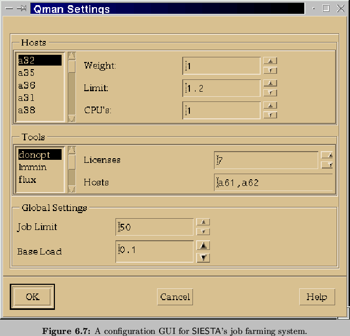Select host a36 in Hosts list
Viewport: 350px width, 336px height.
point(40,85)
